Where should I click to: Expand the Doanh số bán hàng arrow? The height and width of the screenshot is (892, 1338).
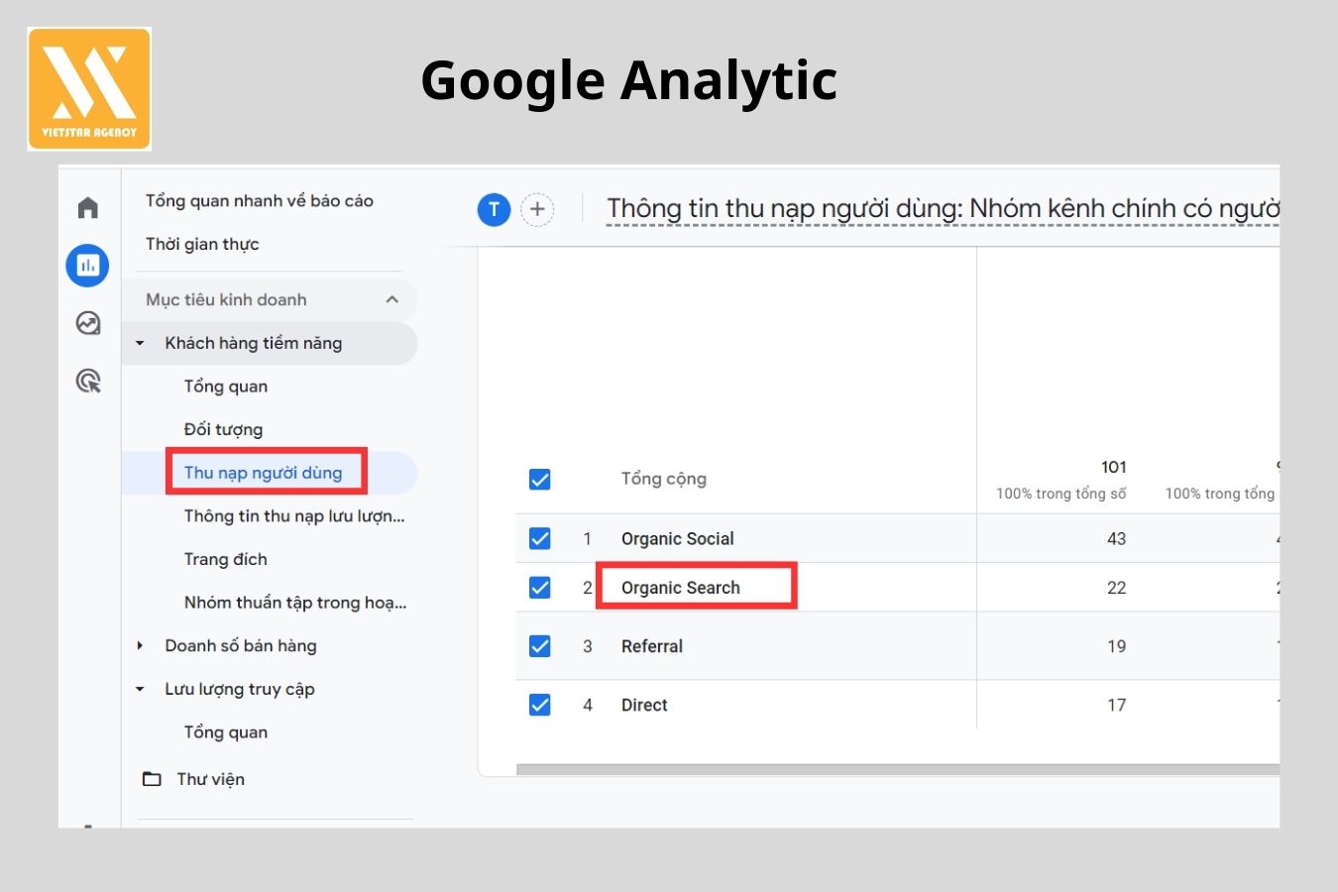[140, 645]
